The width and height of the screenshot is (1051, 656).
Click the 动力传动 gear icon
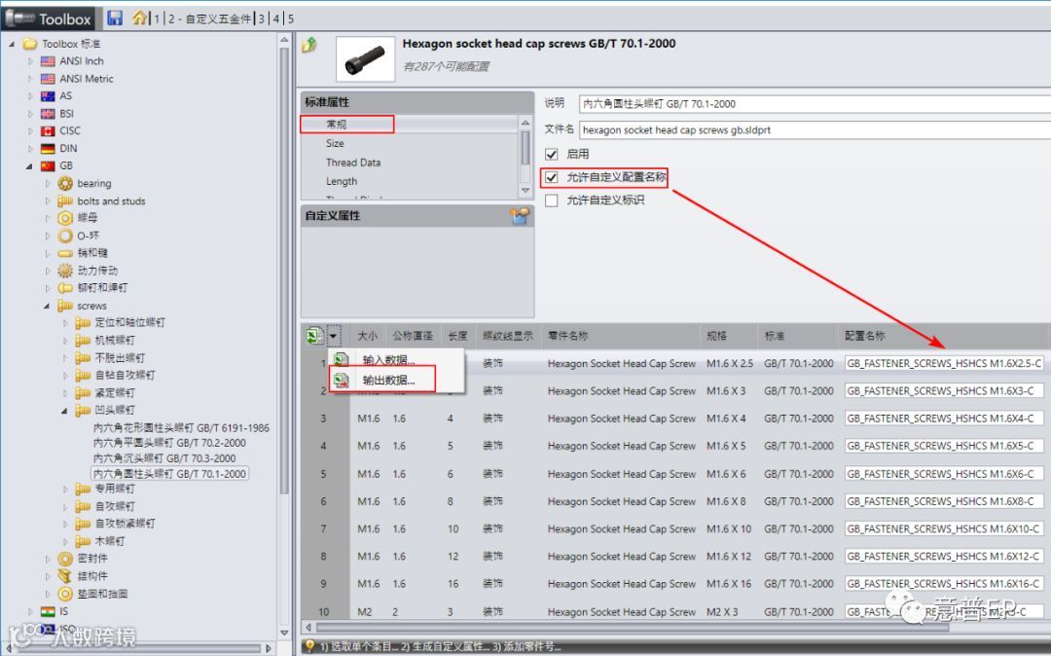coord(65,270)
